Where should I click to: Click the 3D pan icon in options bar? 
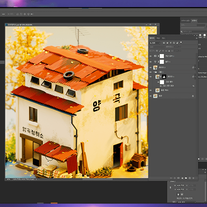point(25,14)
